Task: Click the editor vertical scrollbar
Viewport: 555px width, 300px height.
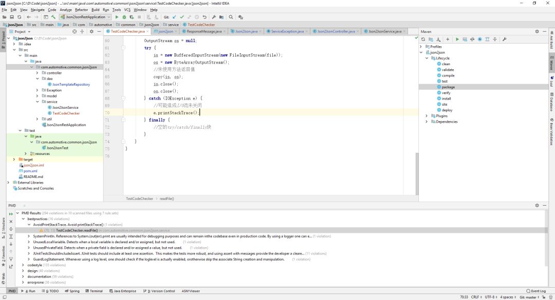Action: click(416, 174)
